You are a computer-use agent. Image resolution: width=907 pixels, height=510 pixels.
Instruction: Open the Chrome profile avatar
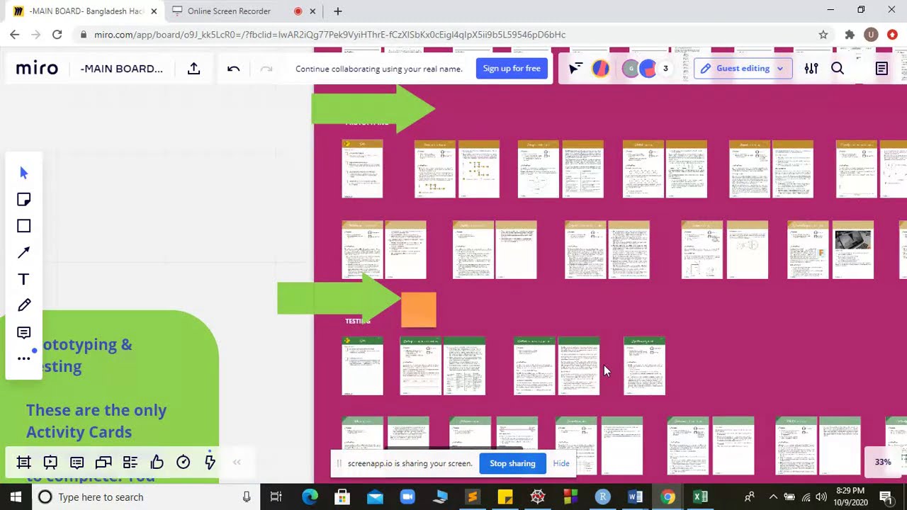click(871, 35)
